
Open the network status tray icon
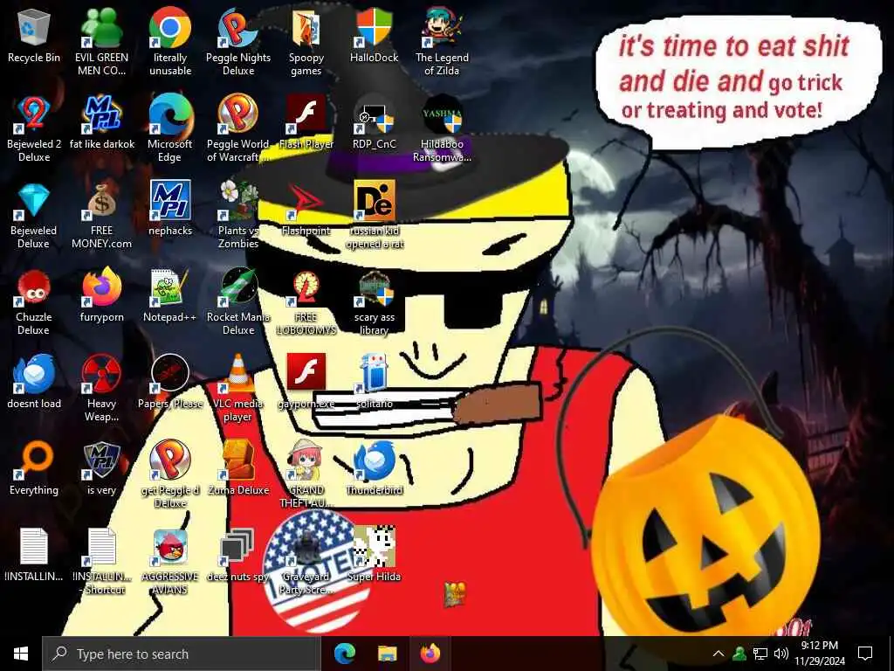pyautogui.click(x=760, y=654)
